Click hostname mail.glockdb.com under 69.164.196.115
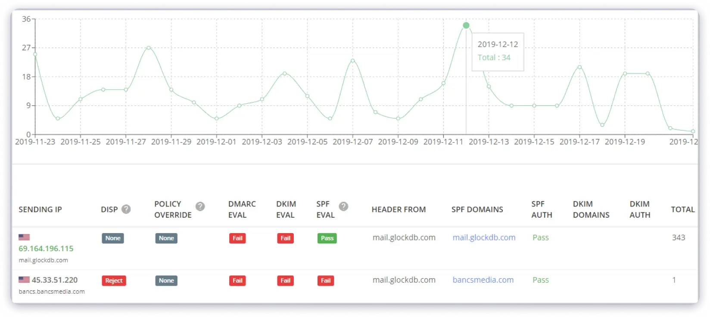 tap(43, 260)
